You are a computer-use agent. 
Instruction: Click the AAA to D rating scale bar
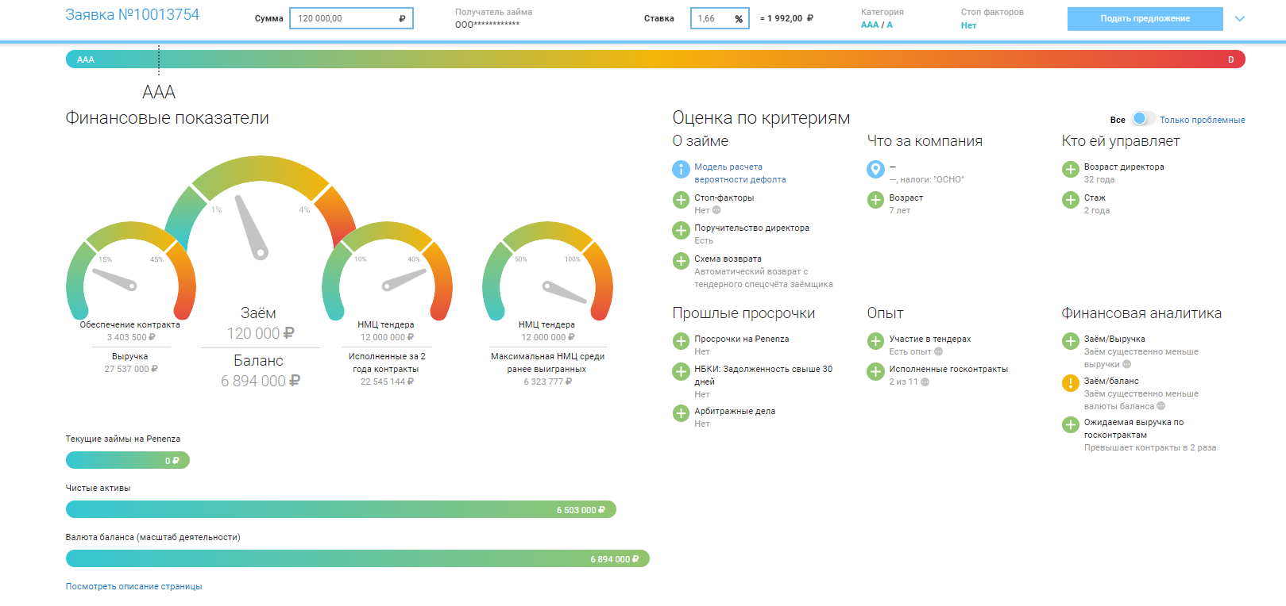point(655,59)
